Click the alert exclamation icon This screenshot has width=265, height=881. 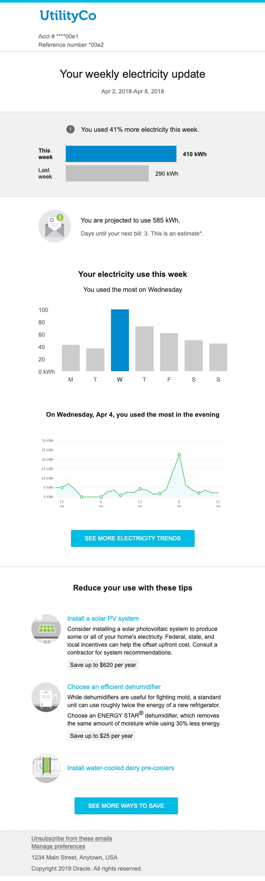point(70,129)
